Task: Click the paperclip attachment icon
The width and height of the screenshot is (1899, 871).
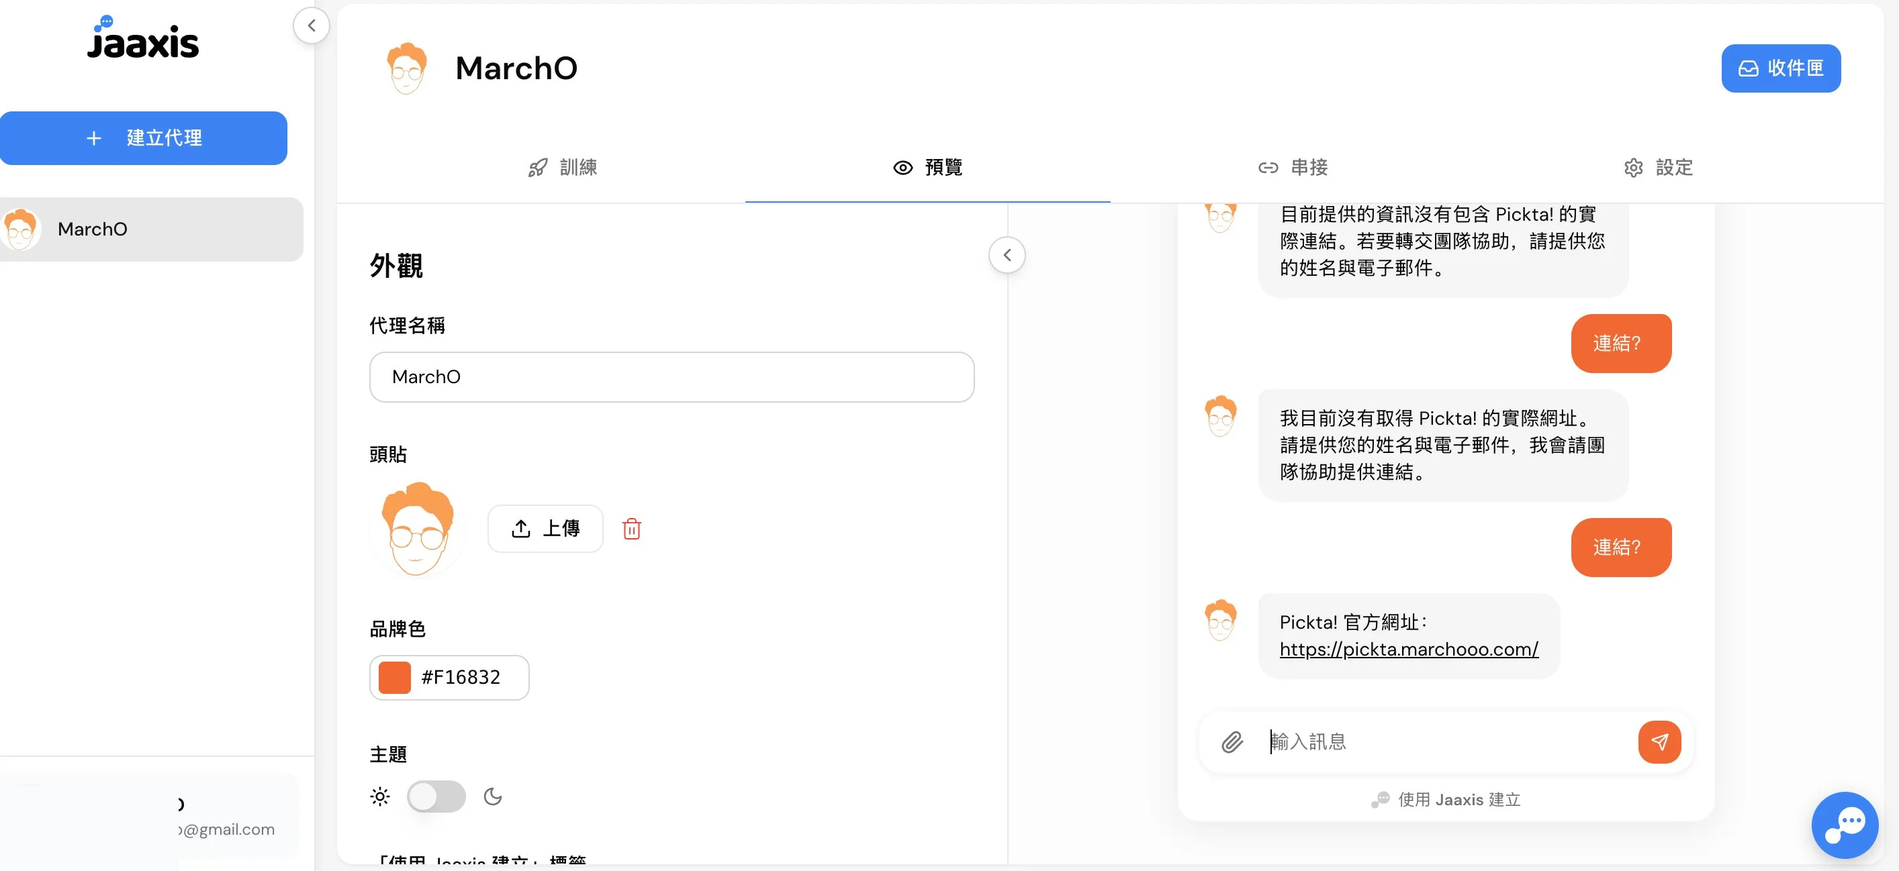Action: click(1232, 742)
